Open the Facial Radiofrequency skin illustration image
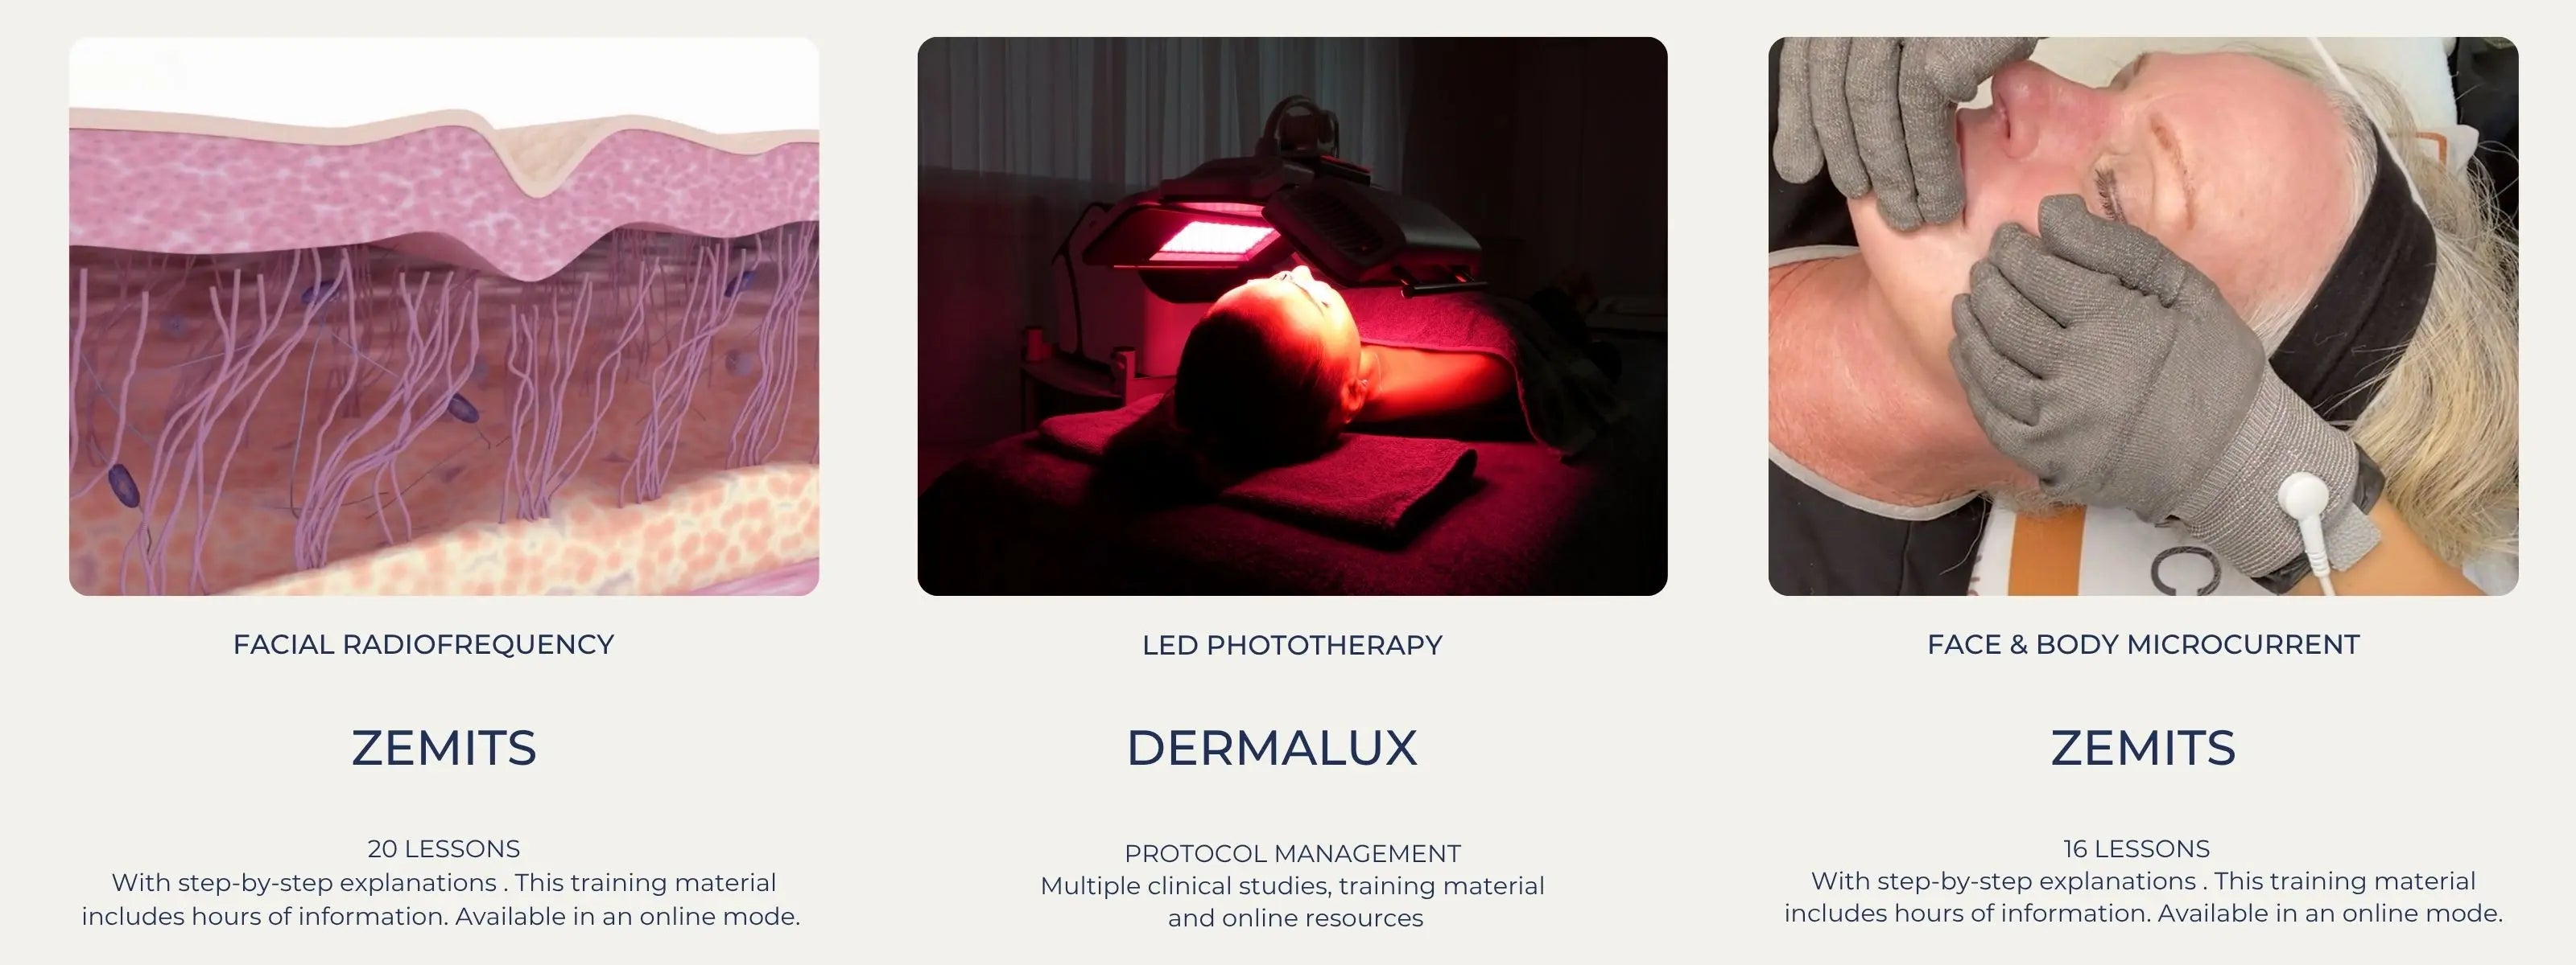The height and width of the screenshot is (965, 2576). click(444, 317)
